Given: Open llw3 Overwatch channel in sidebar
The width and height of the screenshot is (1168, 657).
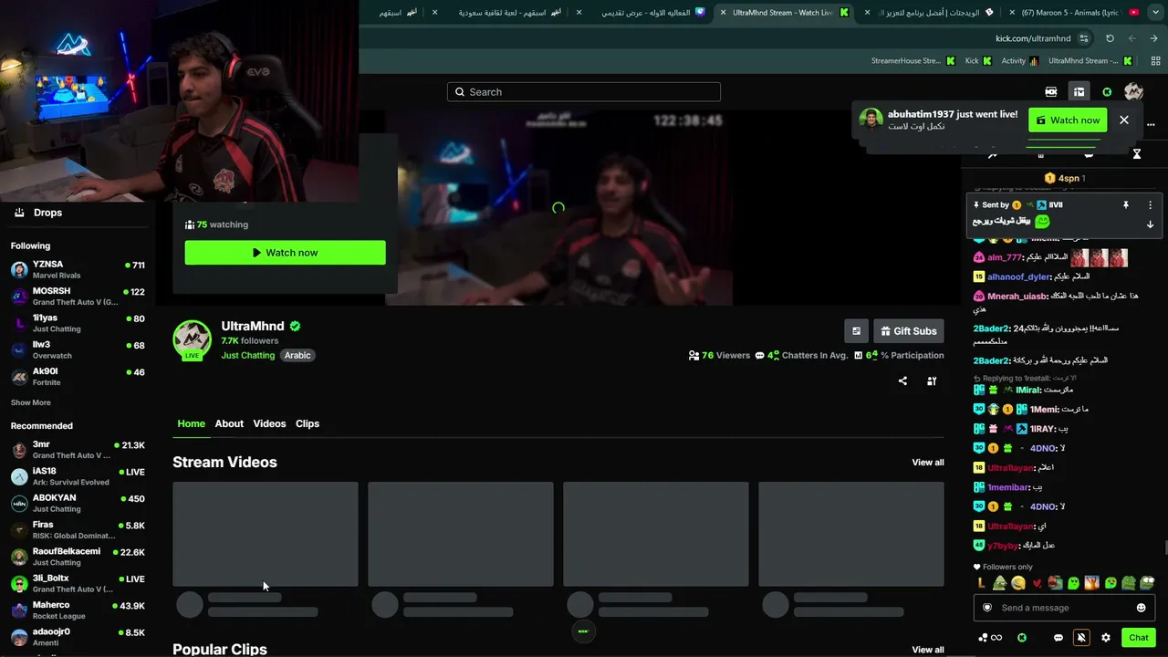Looking at the screenshot, I should [78, 350].
